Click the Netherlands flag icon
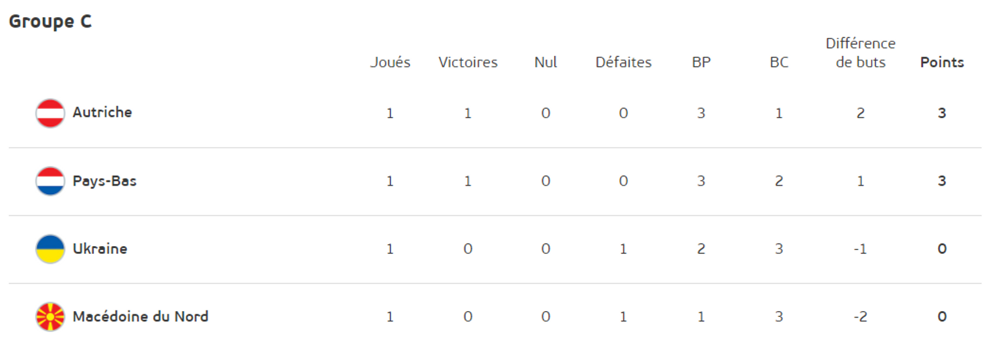 pyautogui.click(x=50, y=181)
